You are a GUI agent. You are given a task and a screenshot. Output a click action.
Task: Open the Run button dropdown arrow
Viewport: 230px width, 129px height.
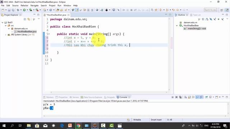coord(27,10)
